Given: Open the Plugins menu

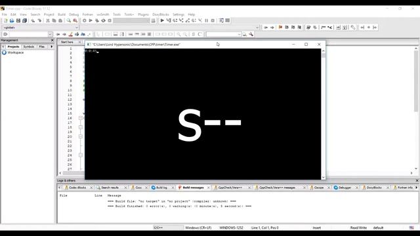Looking at the screenshot, I should pyautogui.click(x=143, y=14).
